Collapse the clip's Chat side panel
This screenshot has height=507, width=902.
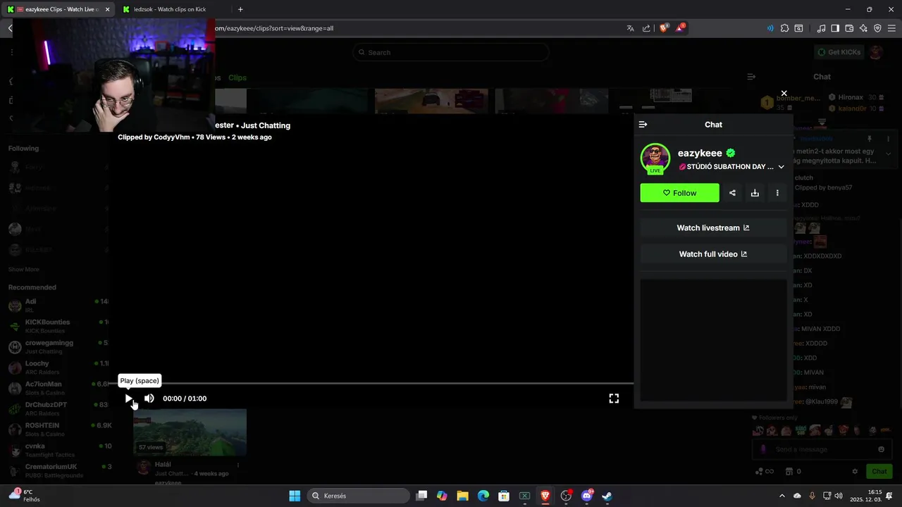[643, 125]
